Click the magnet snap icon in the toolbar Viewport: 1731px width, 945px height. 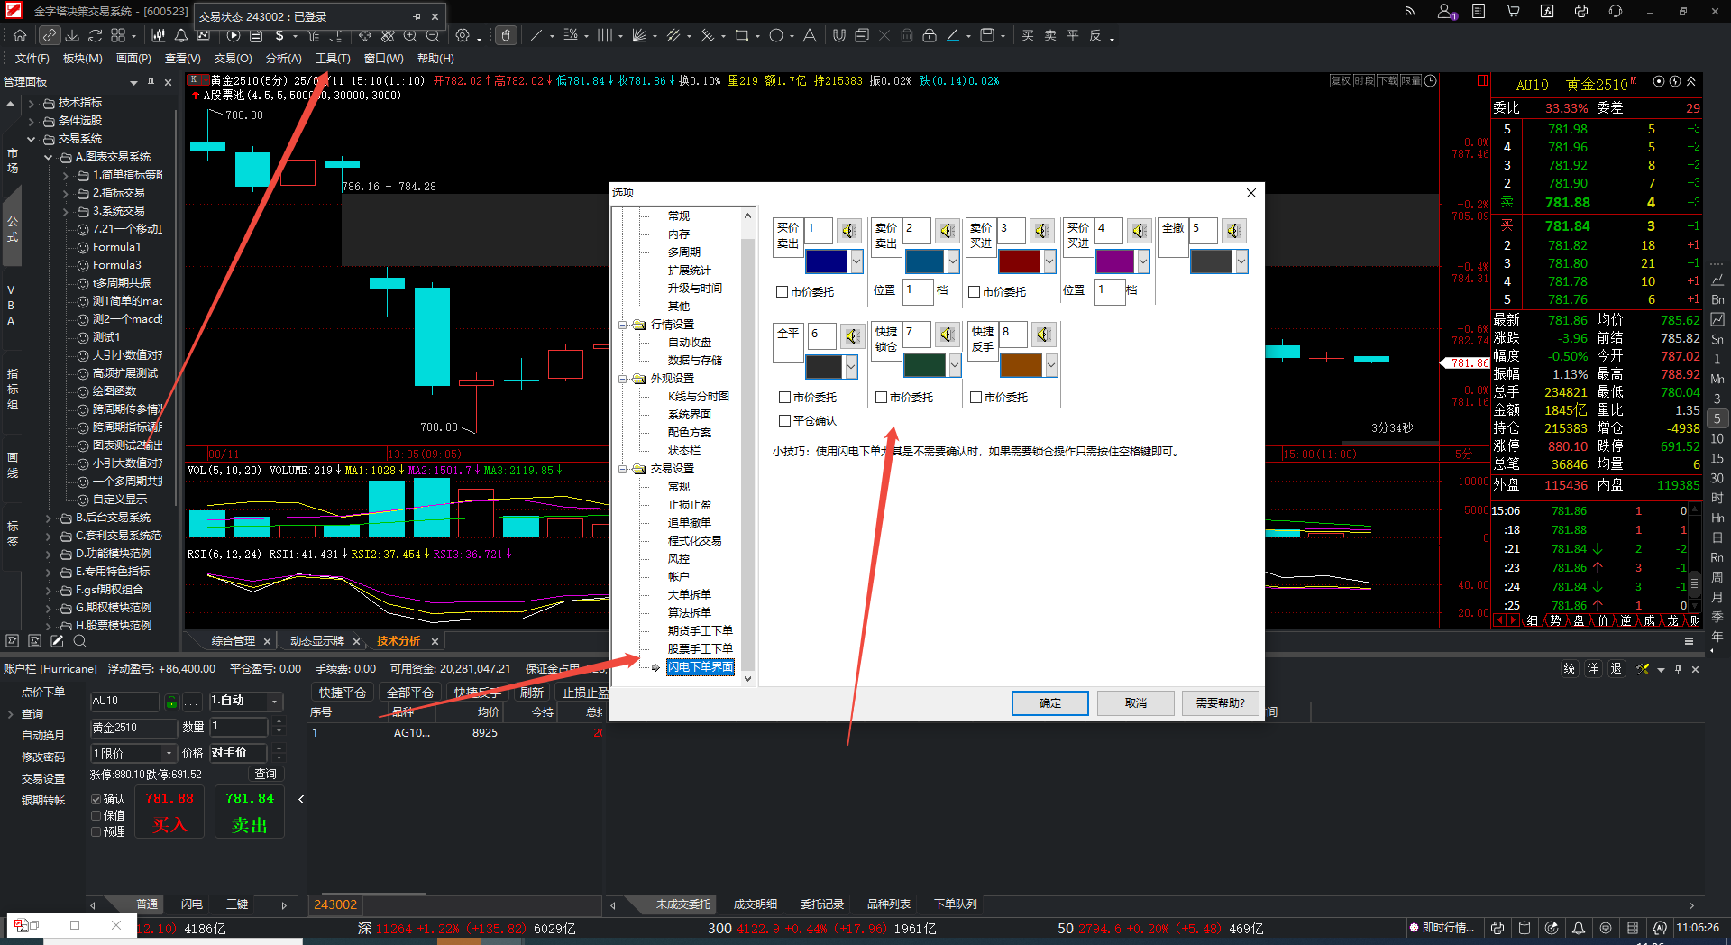[x=838, y=35]
